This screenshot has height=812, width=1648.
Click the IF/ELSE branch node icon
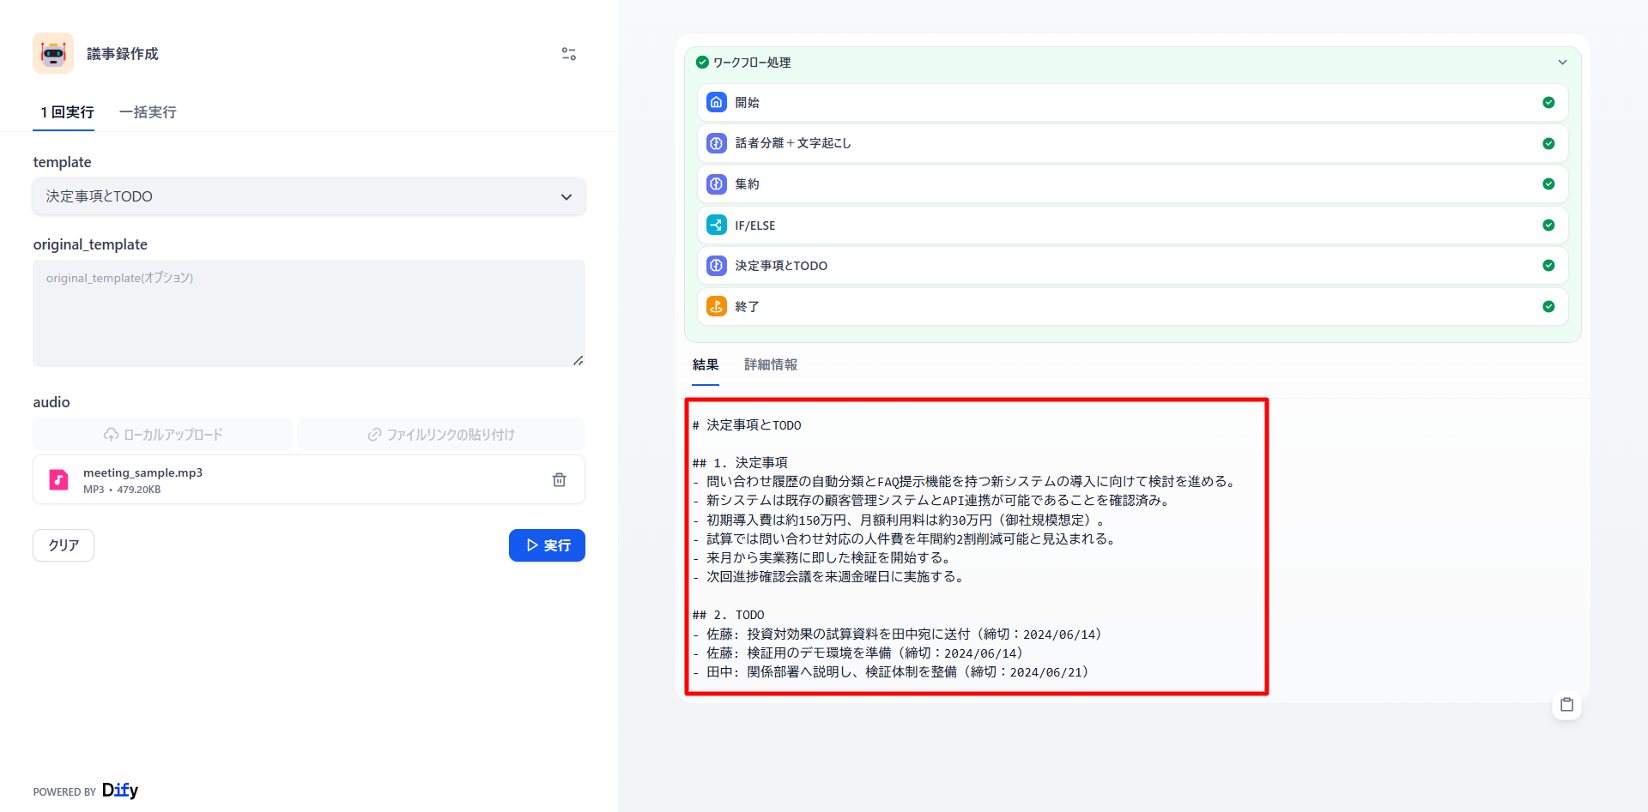click(716, 225)
